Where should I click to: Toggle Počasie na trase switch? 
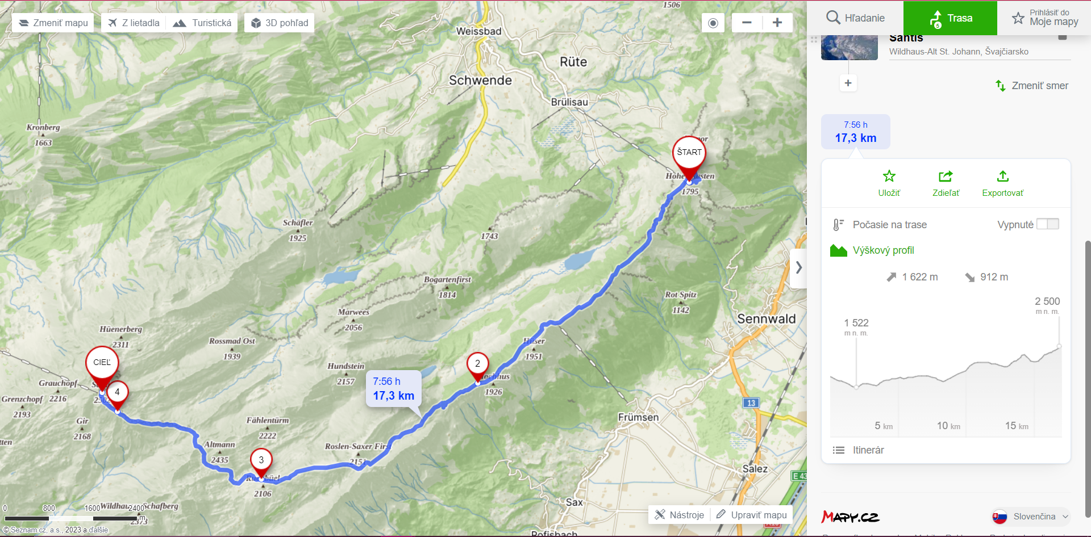point(1047,224)
